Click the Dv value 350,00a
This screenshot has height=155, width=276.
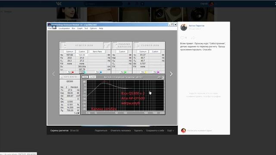(x=82, y=67)
